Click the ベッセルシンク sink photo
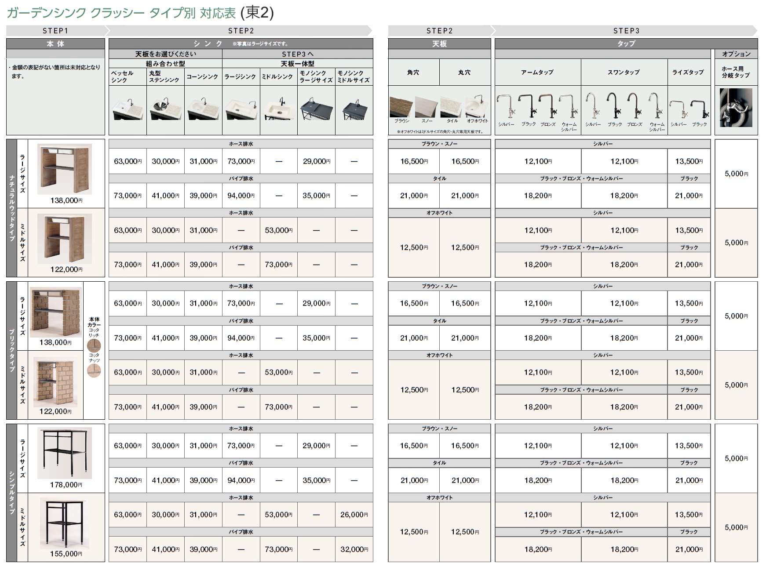Viewport: 766px width, 570px height. pyautogui.click(x=128, y=109)
